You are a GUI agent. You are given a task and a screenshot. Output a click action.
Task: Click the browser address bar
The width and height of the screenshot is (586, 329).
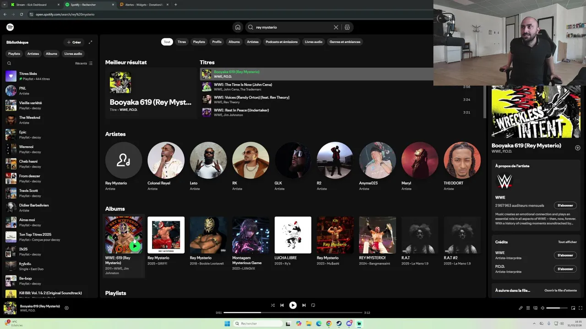click(229, 14)
